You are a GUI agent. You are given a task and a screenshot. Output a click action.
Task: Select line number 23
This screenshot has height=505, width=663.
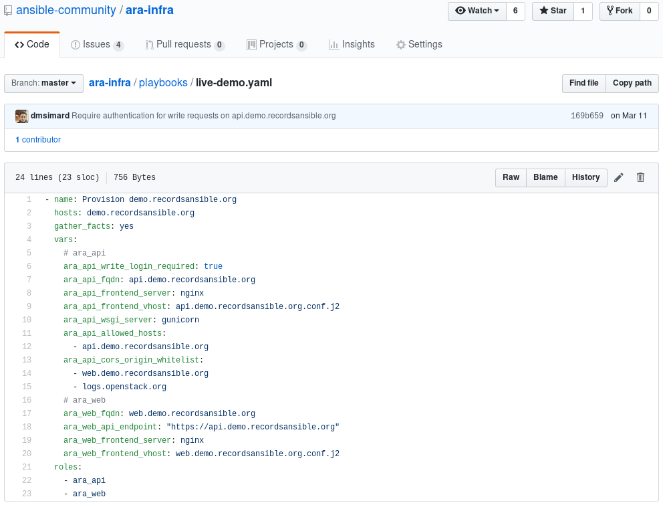(27, 494)
